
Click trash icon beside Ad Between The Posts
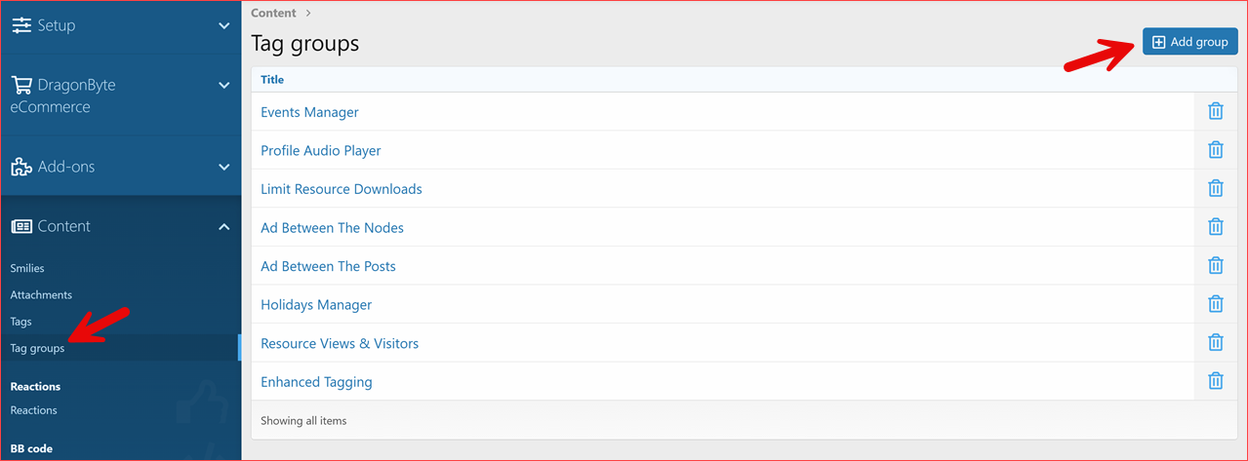(1215, 266)
